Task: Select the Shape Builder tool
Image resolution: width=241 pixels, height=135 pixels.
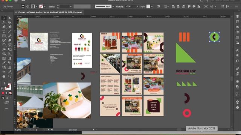Action: coord(4,54)
